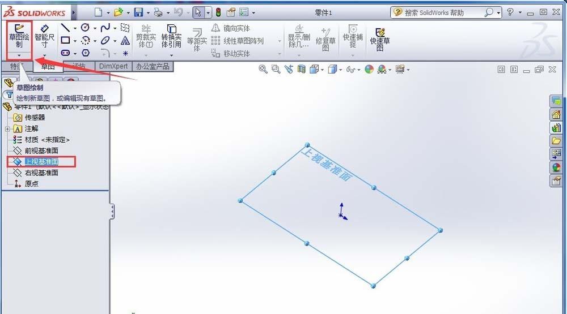Click Move Entities (移动实体)
This screenshot has width=567, height=314.
[x=231, y=53]
